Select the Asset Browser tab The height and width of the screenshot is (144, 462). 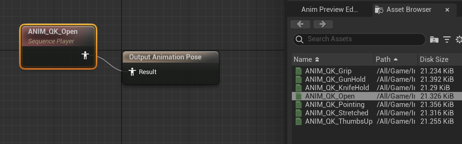409,10
